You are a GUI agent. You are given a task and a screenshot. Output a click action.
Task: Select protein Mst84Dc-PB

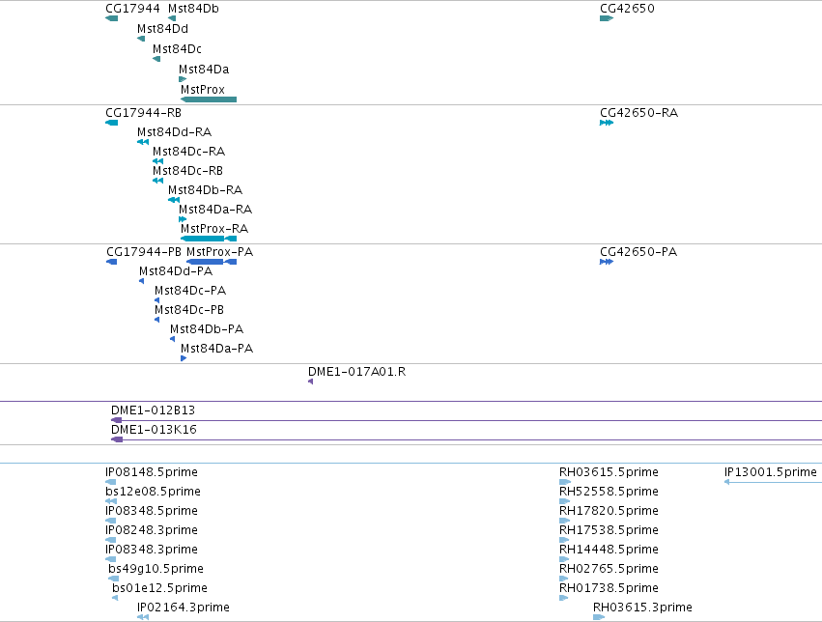[189, 310]
